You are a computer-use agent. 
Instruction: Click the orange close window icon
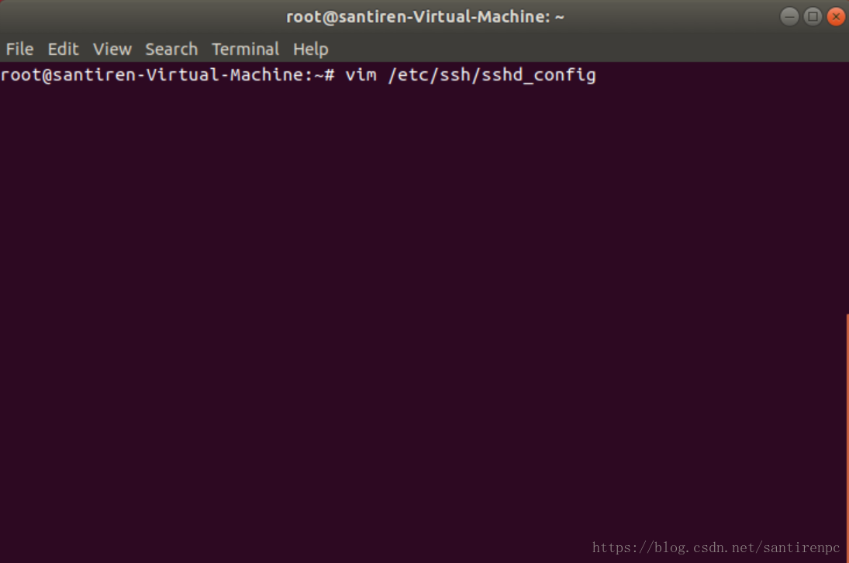[836, 16]
